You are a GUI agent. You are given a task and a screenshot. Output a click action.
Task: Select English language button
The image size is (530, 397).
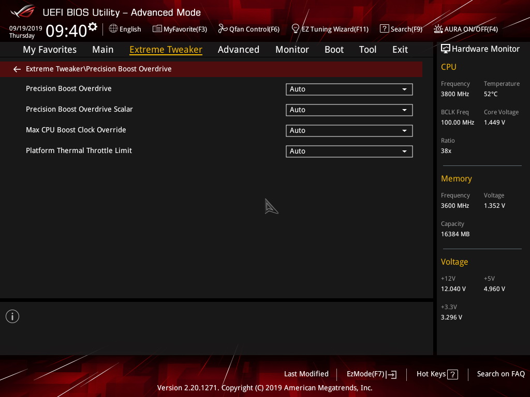click(x=125, y=29)
